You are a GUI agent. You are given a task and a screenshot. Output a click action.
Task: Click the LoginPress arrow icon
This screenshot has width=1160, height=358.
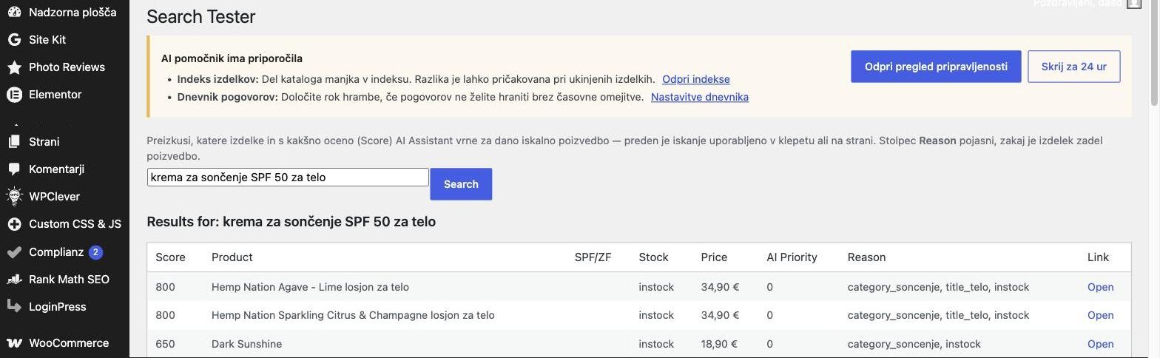14,305
